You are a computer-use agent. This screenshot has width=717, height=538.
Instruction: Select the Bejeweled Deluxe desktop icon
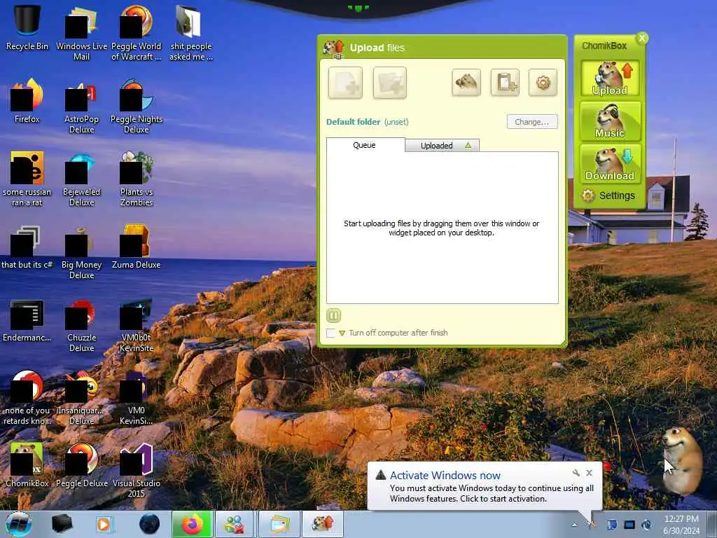81,179
